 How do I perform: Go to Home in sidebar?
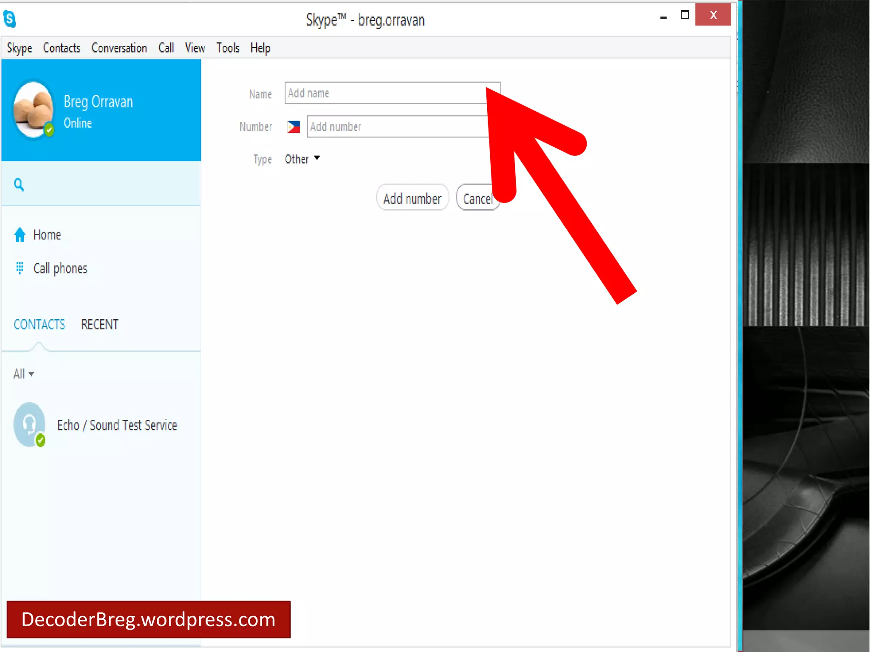pos(47,235)
